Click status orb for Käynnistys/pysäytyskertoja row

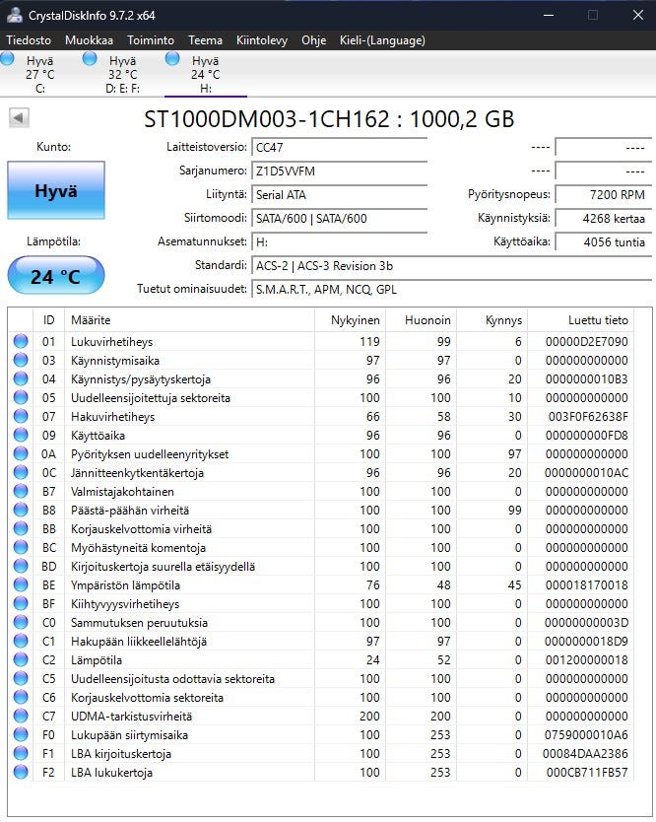click(21, 379)
